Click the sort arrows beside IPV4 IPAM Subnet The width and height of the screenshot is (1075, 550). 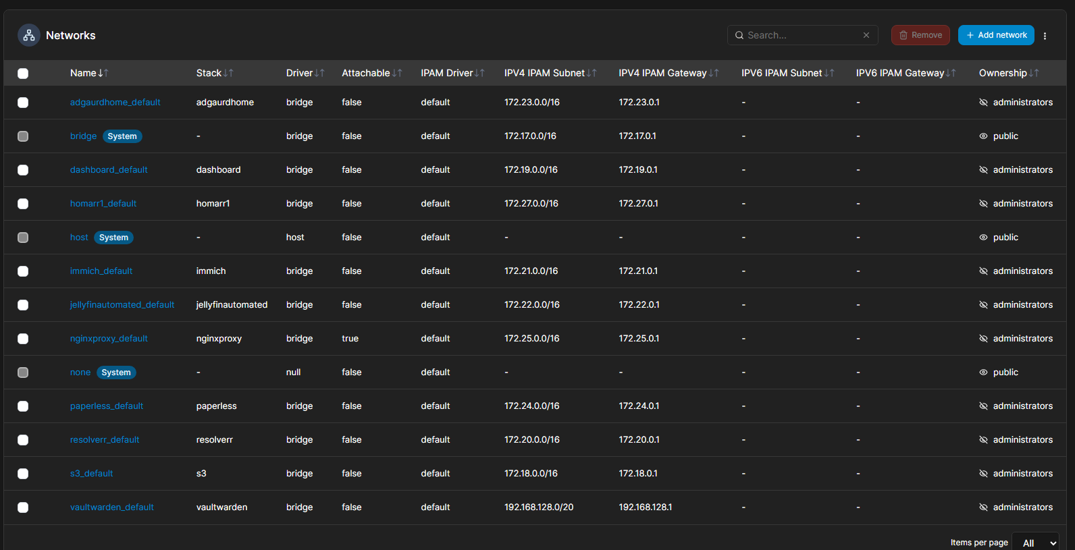592,73
